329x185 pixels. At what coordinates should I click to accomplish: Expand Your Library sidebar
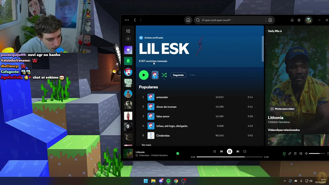click(x=128, y=31)
